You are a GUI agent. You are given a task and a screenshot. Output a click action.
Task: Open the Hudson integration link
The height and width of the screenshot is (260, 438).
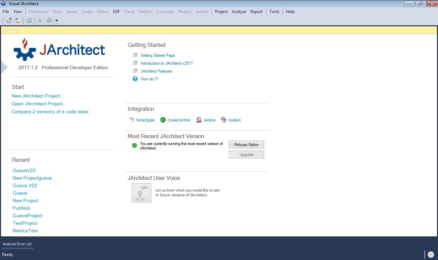pyautogui.click(x=234, y=120)
